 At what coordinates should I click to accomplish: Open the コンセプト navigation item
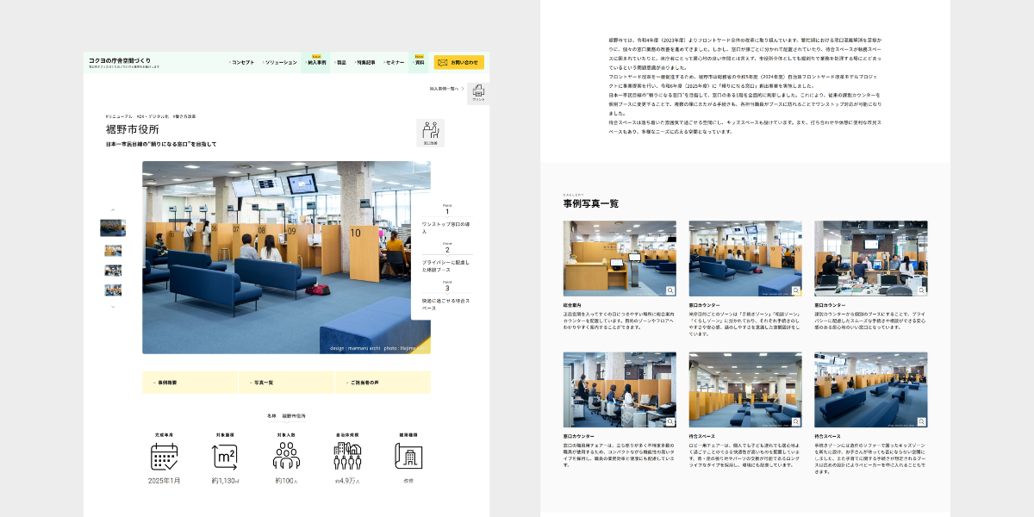pos(242,62)
